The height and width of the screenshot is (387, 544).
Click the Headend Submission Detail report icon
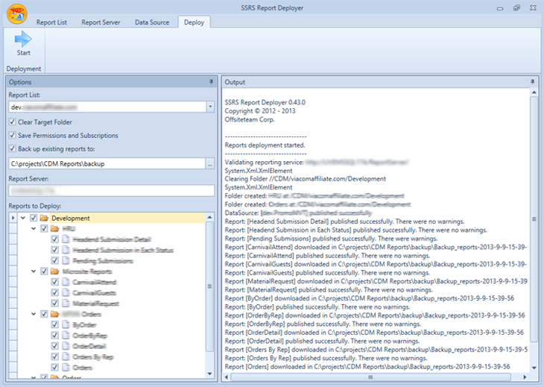coord(66,239)
